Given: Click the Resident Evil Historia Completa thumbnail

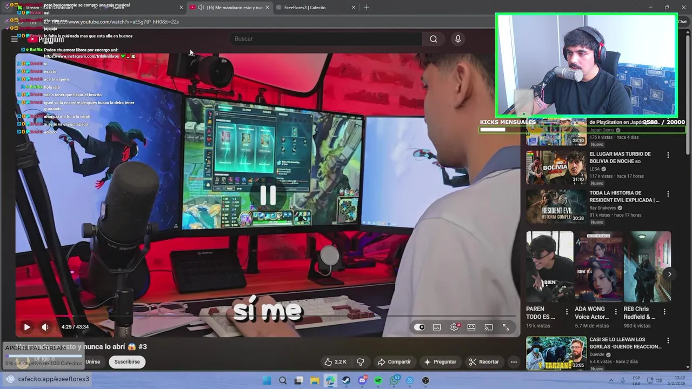Looking at the screenshot, I should [556, 206].
